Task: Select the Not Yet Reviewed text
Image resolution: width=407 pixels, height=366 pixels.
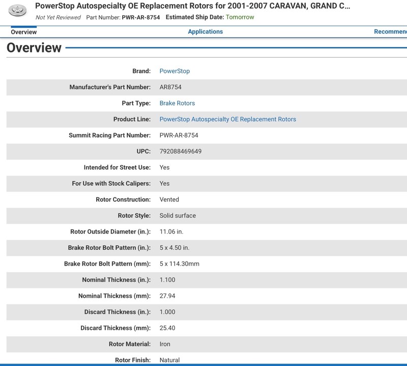Action: click(x=58, y=17)
